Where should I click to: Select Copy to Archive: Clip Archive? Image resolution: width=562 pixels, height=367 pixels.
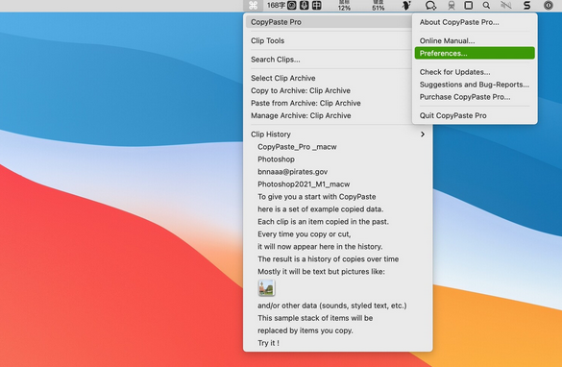pos(329,90)
